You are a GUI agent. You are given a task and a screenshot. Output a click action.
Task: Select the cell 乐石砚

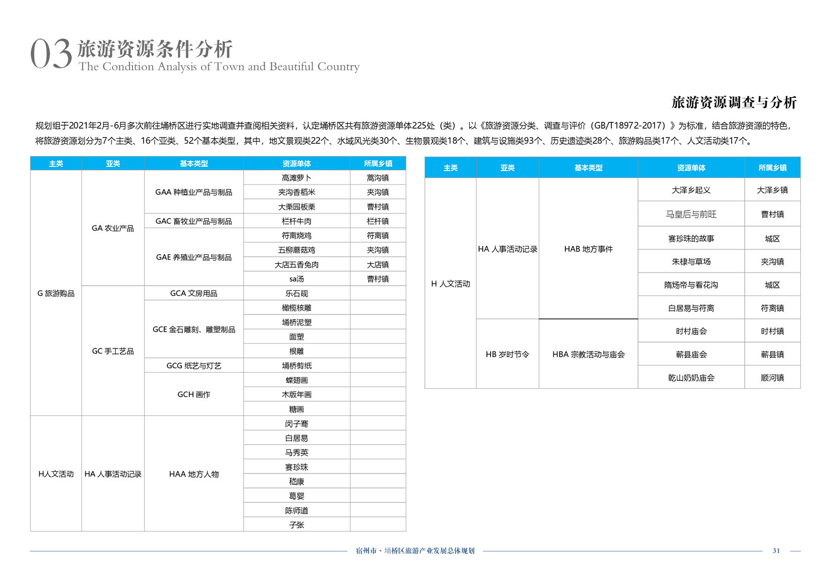click(x=297, y=293)
